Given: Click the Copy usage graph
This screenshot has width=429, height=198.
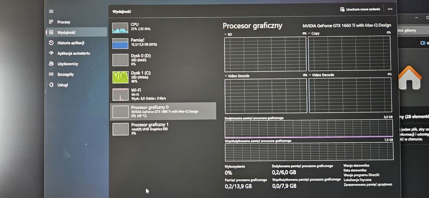Looking at the screenshot, I should (x=349, y=53).
